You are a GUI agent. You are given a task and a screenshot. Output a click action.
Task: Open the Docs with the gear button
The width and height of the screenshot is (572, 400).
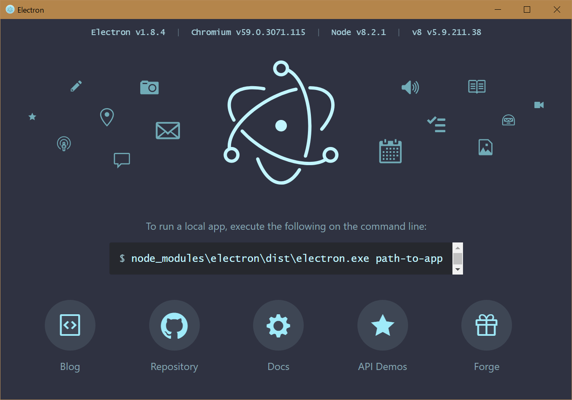[x=278, y=325]
